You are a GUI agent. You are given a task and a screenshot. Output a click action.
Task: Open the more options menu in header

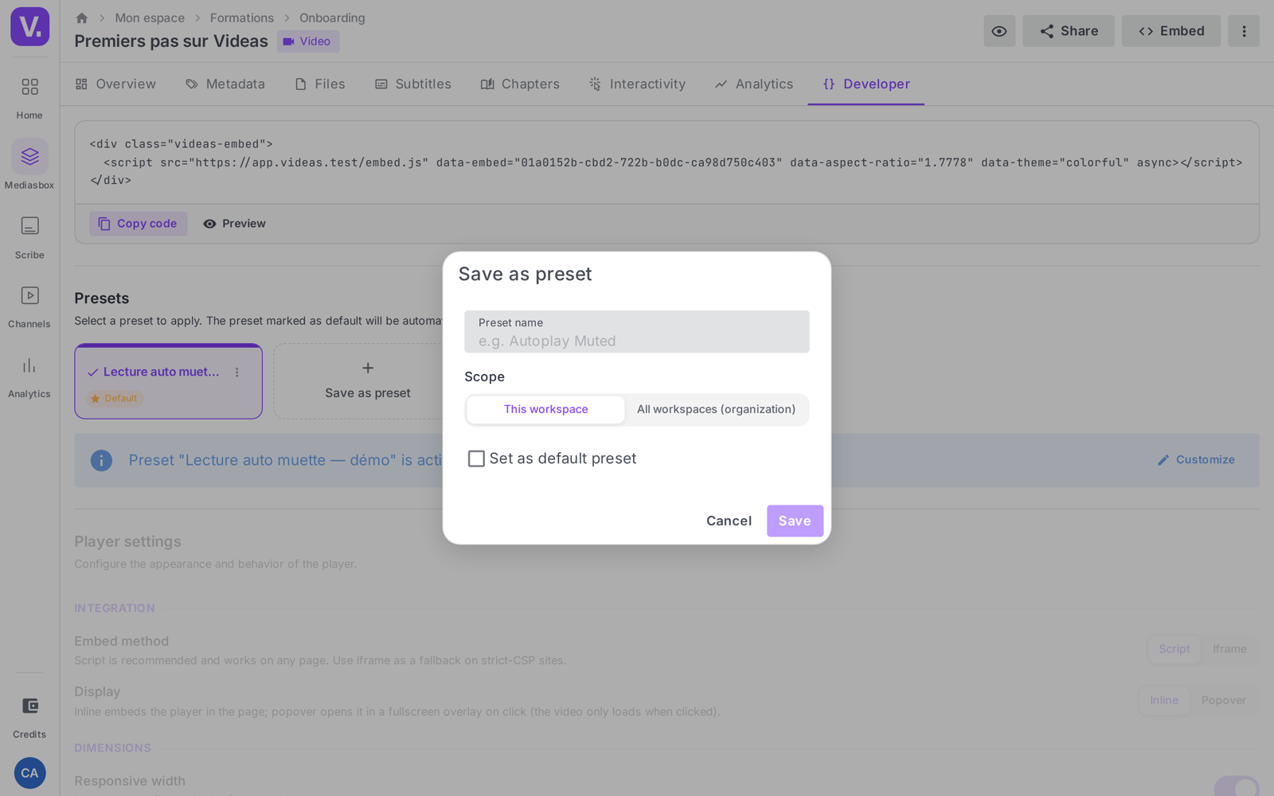tap(1244, 31)
